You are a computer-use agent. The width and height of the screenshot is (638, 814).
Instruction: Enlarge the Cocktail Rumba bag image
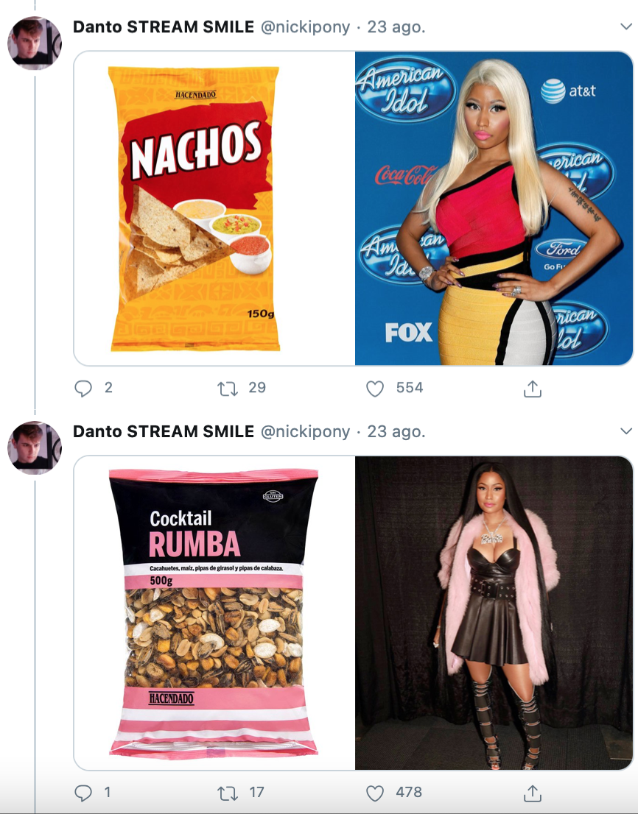[x=214, y=613]
